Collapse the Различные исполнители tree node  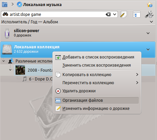(x=3, y=61)
